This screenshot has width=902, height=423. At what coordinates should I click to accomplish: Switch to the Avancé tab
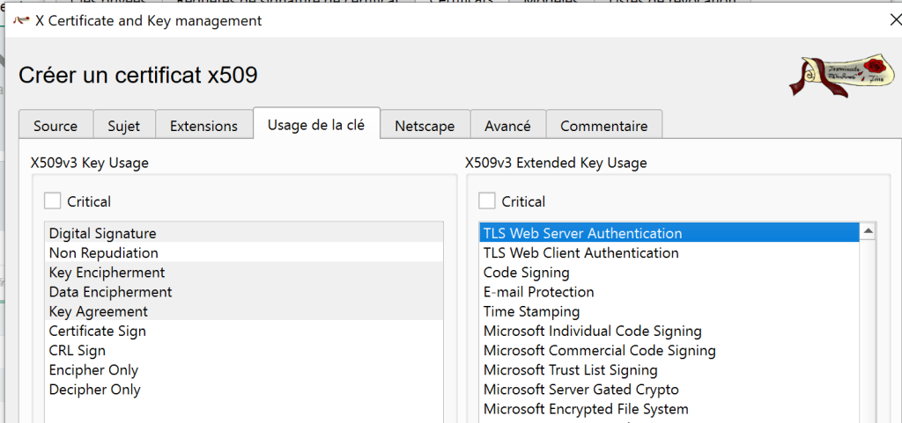[507, 126]
